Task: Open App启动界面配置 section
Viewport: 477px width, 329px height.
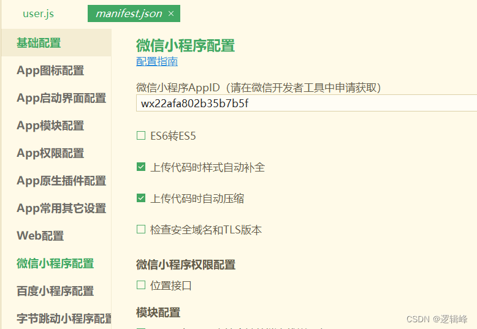Action: [x=61, y=98]
